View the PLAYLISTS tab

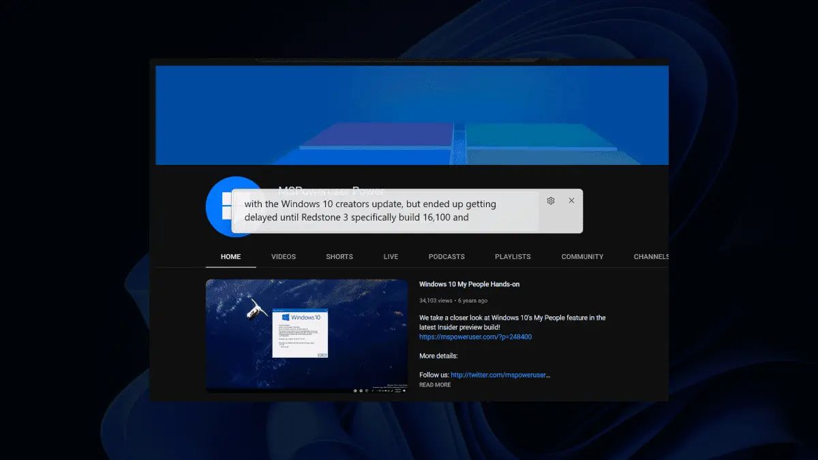[x=513, y=257]
